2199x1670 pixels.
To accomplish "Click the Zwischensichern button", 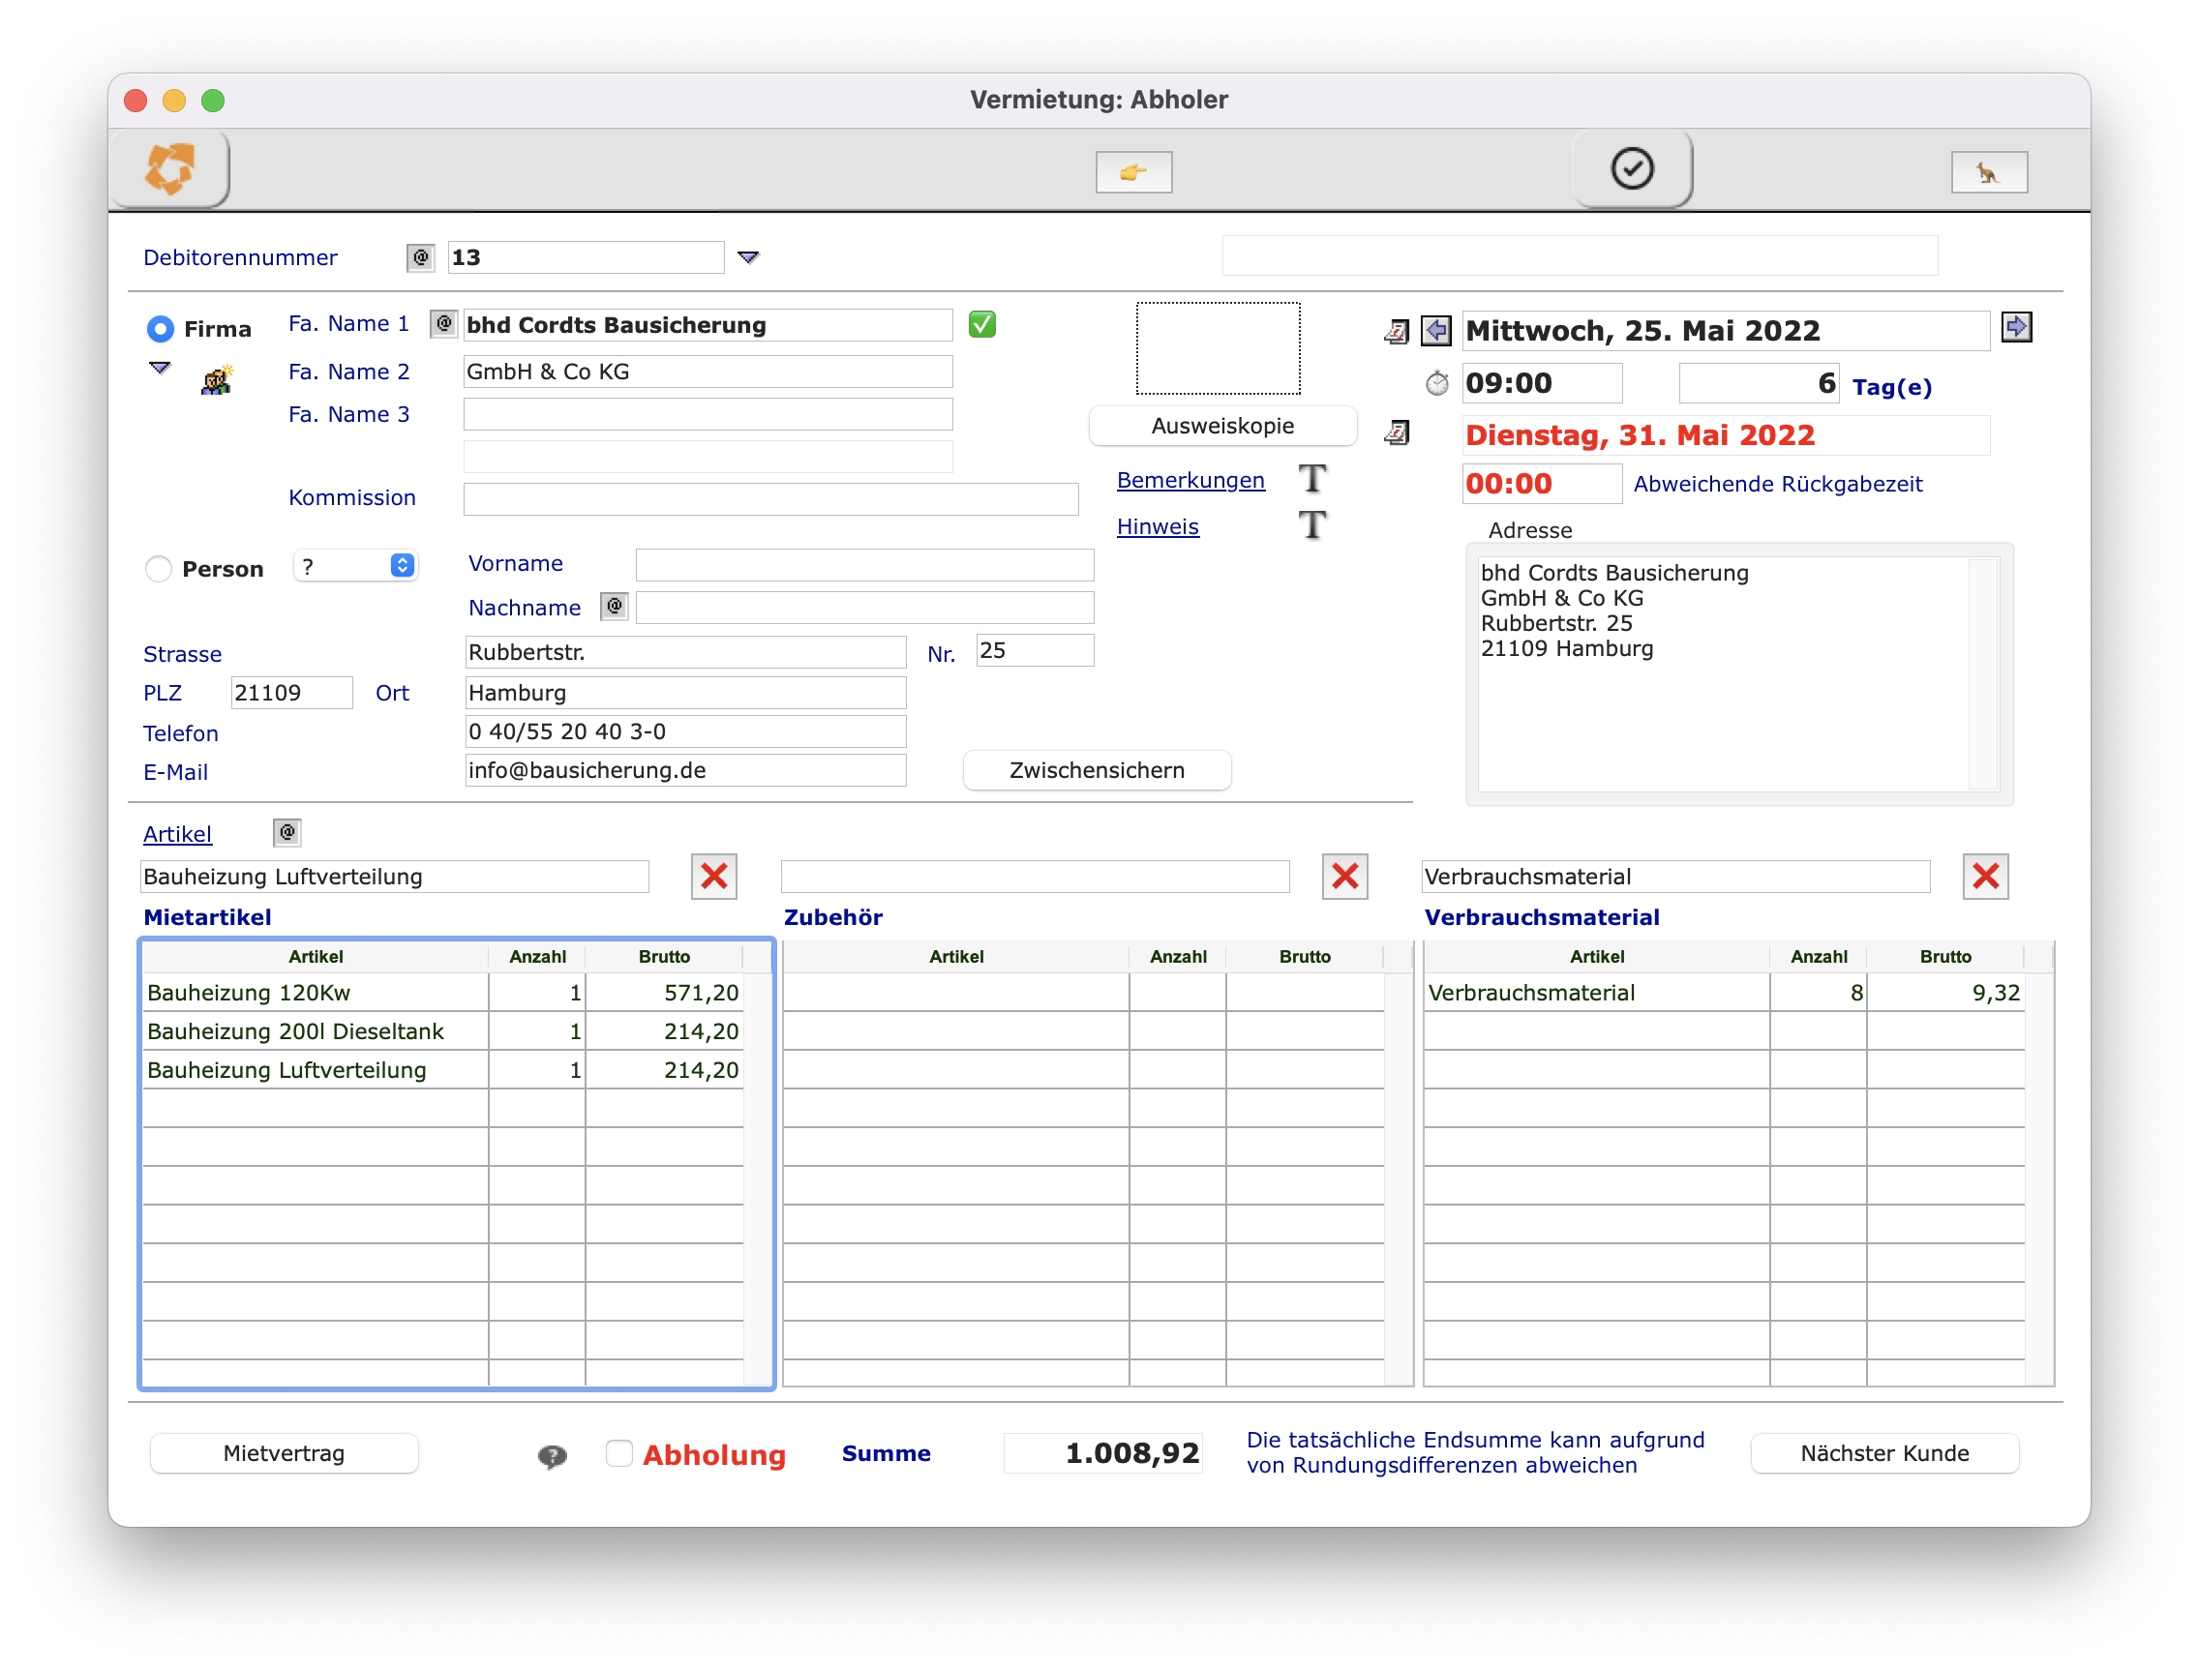I will [1097, 770].
